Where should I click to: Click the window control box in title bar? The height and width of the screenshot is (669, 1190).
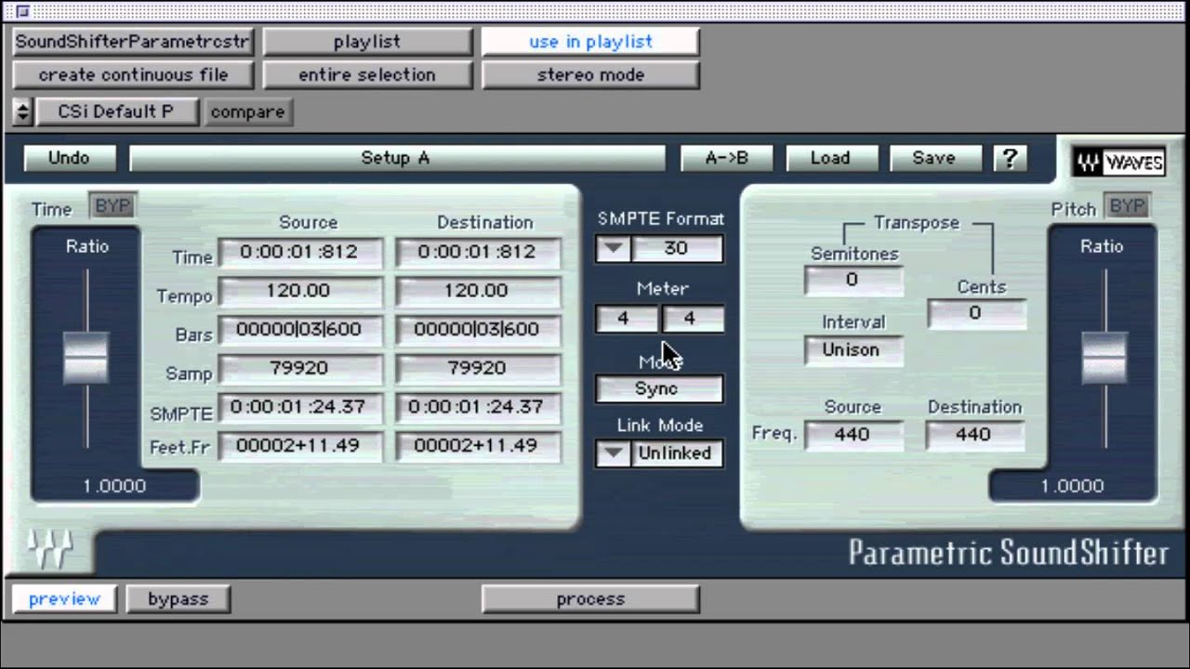pos(22,12)
